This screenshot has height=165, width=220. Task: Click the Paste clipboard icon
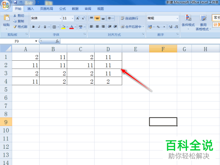(7, 18)
